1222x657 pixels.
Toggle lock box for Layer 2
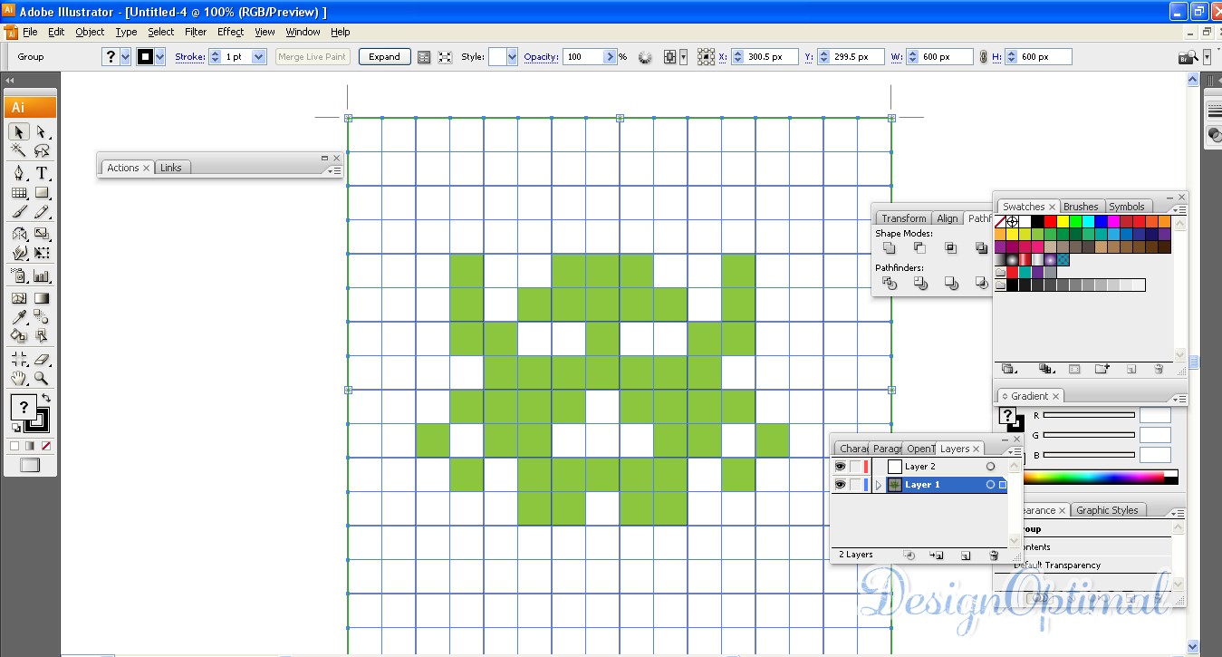855,467
